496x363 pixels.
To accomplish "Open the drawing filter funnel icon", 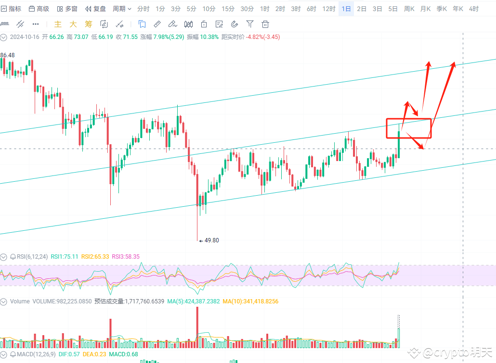I will [x=249, y=24].
